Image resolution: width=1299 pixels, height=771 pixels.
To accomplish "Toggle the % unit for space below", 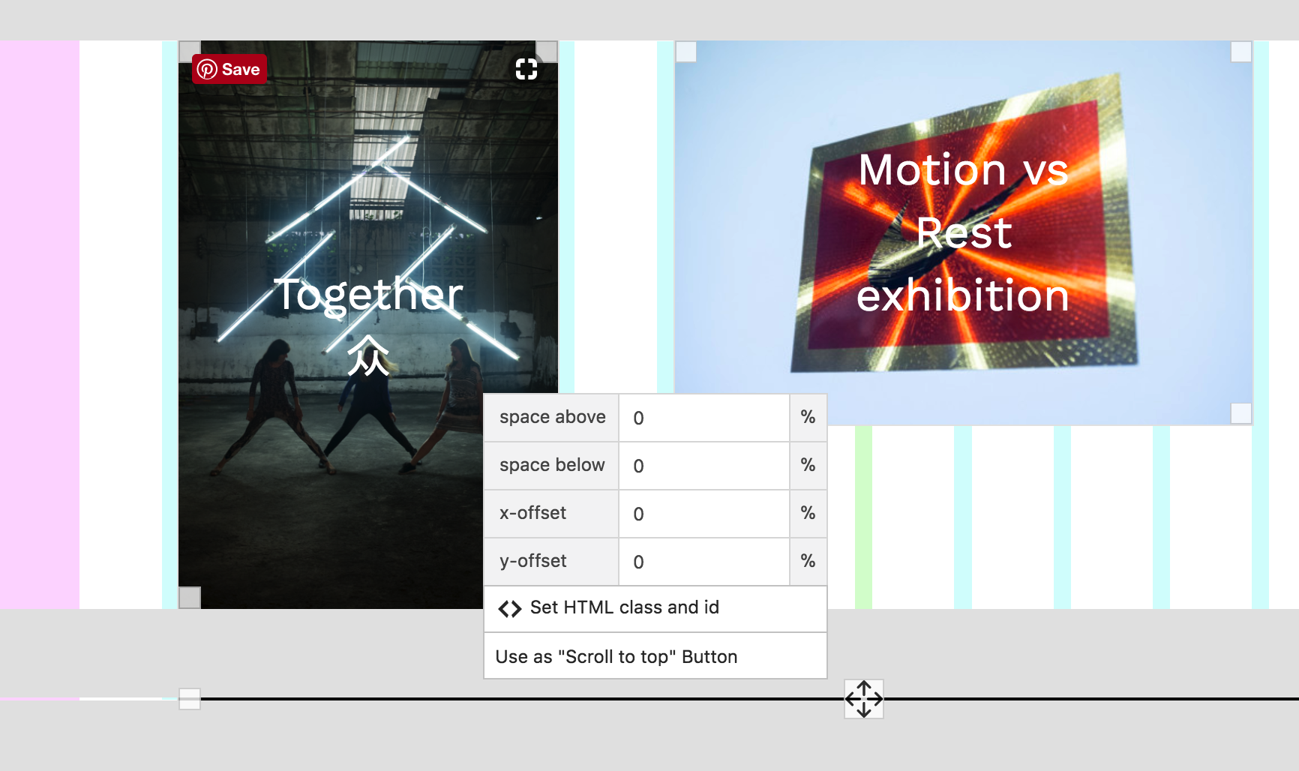I will pos(808,465).
